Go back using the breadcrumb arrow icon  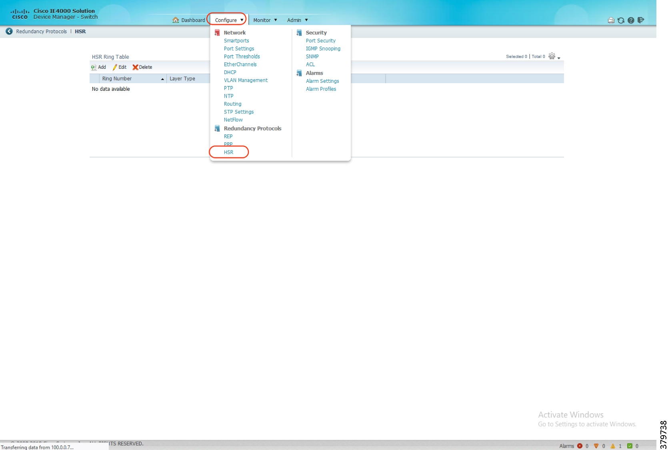[x=9, y=31]
